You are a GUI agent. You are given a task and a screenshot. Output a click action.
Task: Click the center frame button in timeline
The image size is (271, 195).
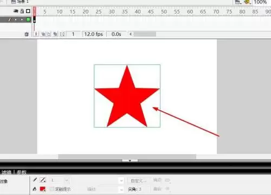(x=36, y=34)
